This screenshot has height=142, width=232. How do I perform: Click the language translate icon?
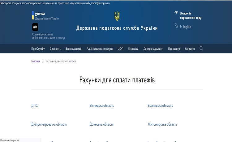coord(176,26)
